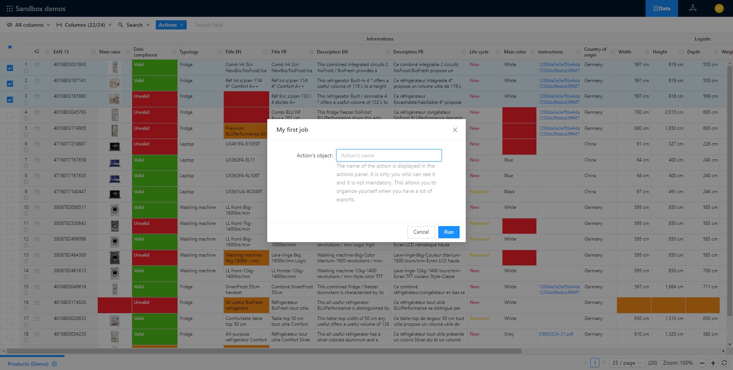This screenshot has width=733, height=370.
Task: Open the Actions menu
Action: pyautogui.click(x=171, y=24)
